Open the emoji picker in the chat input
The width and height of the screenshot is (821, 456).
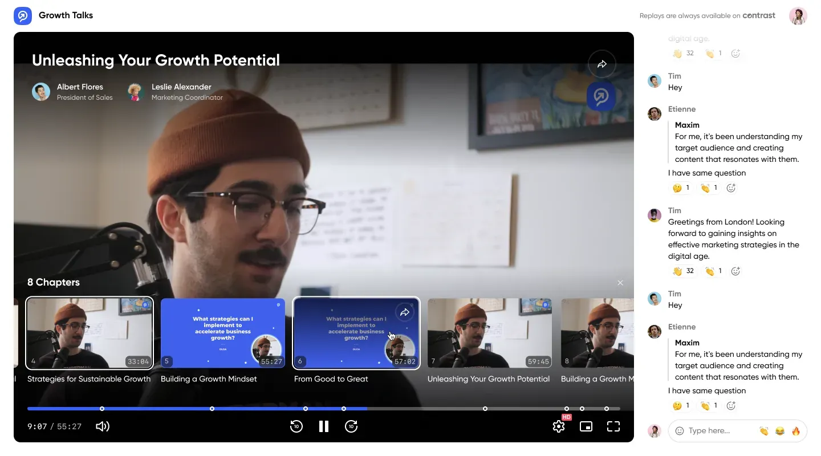[x=678, y=431]
